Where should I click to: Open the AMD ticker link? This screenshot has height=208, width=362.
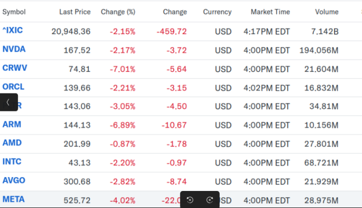tap(12, 143)
